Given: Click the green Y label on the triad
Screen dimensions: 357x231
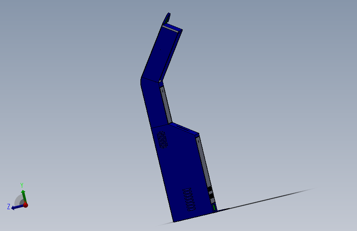Looking at the screenshot, I should pyautogui.click(x=22, y=185).
